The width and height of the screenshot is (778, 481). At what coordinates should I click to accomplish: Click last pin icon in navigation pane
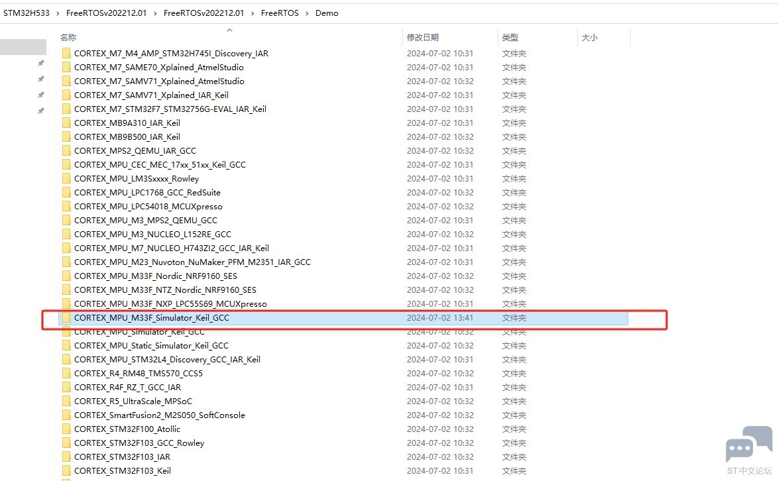click(41, 111)
